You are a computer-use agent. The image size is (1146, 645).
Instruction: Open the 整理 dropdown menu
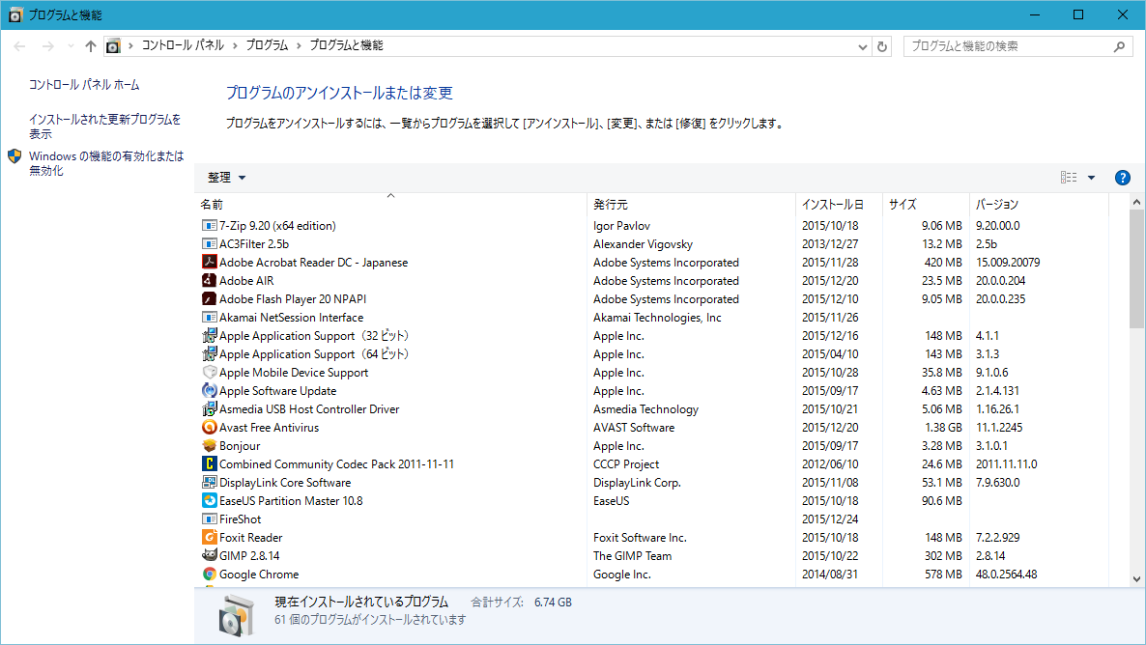(x=226, y=178)
